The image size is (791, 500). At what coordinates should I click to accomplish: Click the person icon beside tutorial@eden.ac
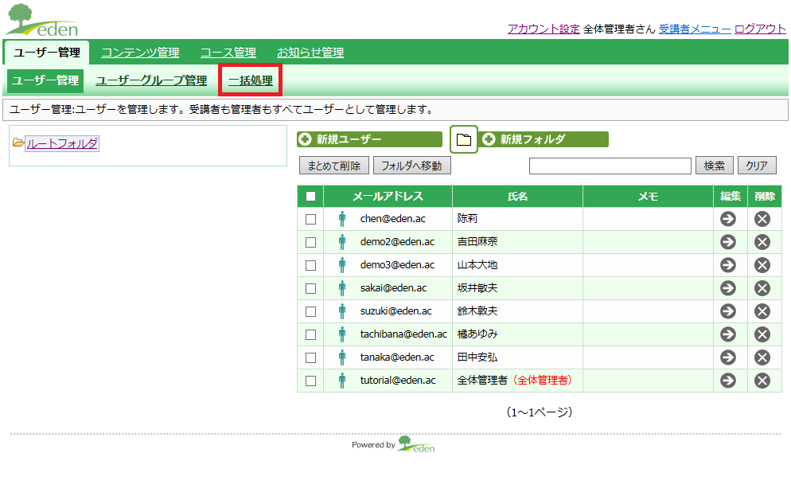pyautogui.click(x=342, y=381)
